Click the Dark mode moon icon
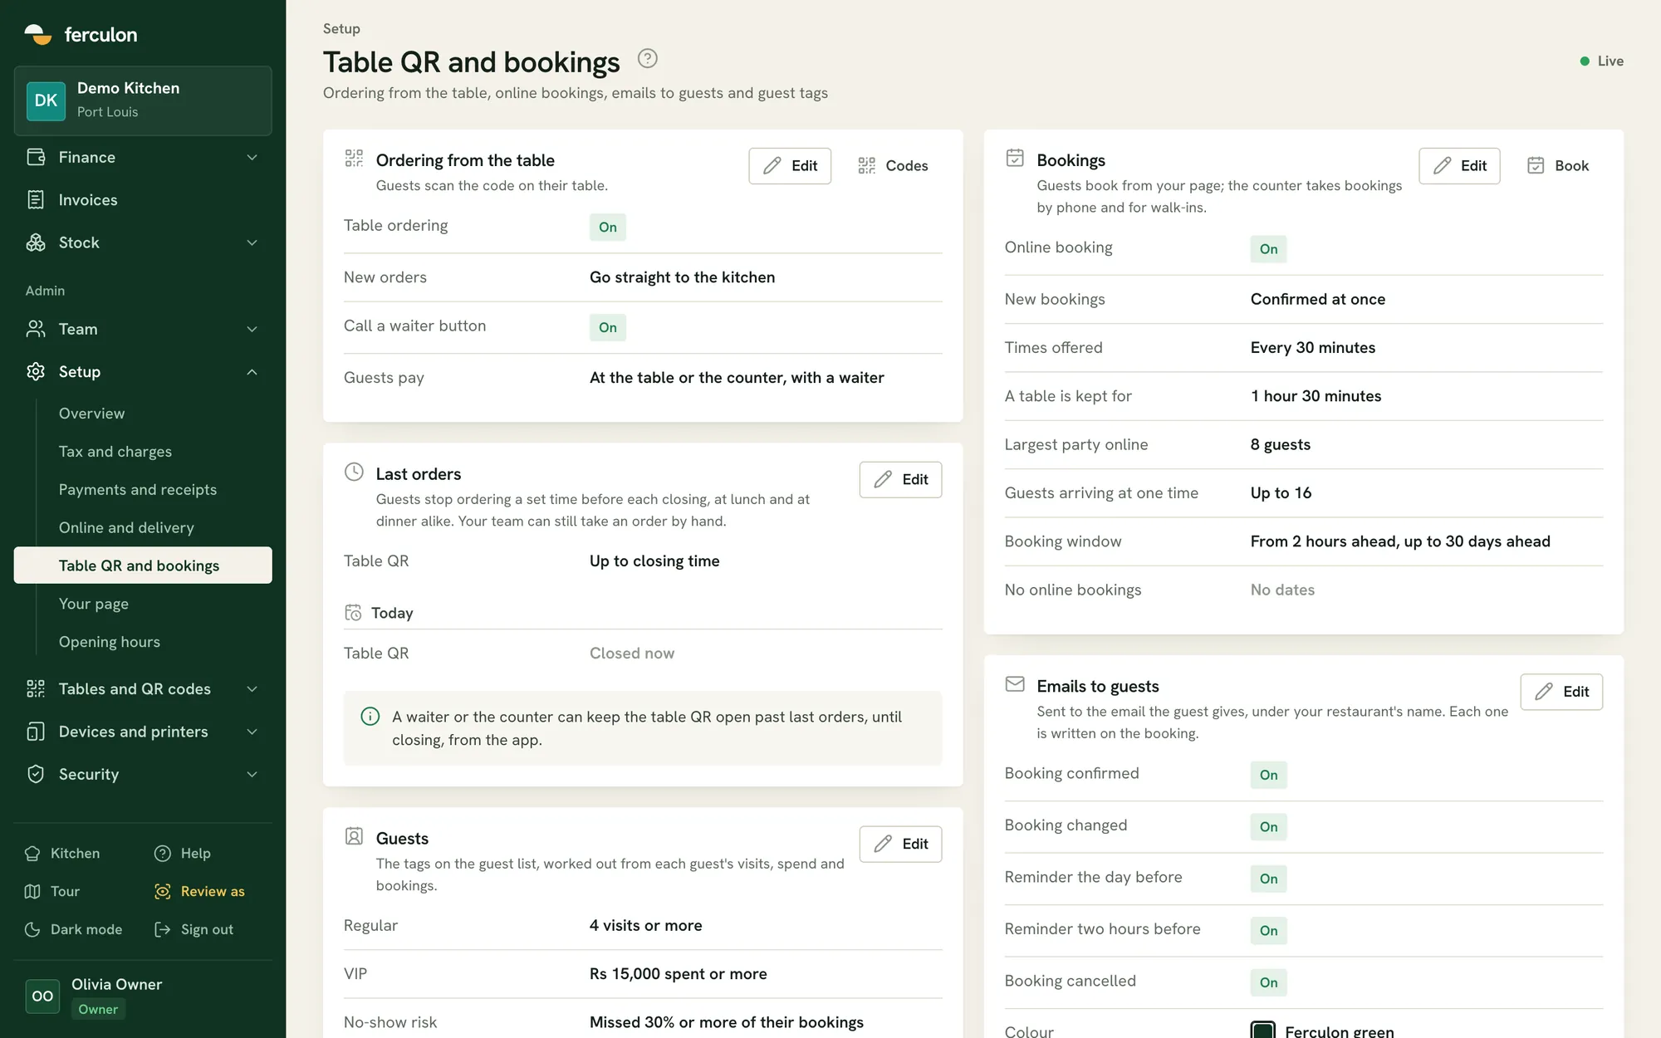The height and width of the screenshot is (1038, 1661). click(x=32, y=929)
